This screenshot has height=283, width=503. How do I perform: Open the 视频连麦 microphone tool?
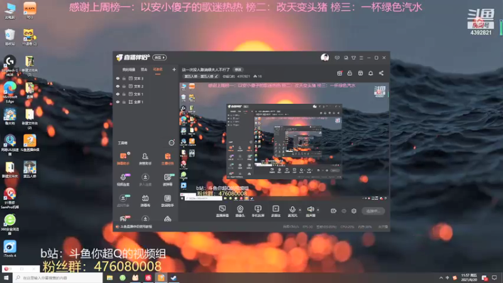tap(123, 180)
